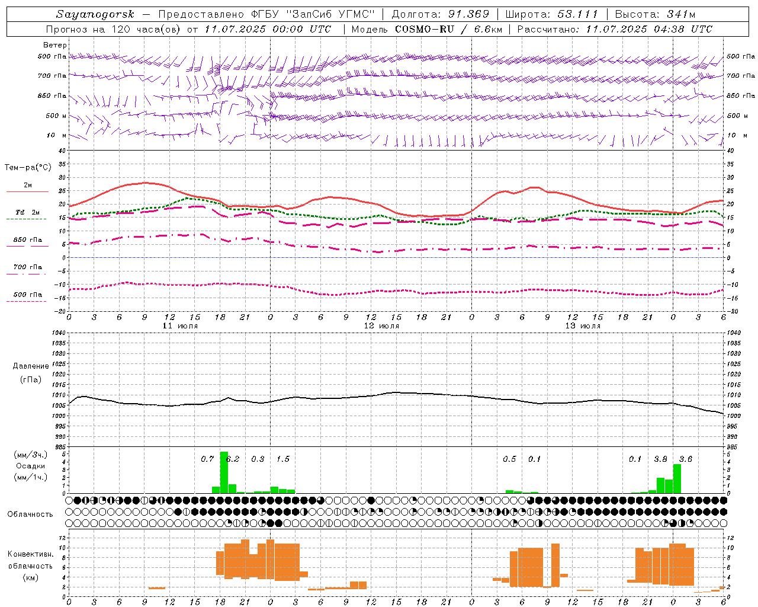Click the 'Ветер' wind panel label
The image size is (758, 607).
[55, 45]
